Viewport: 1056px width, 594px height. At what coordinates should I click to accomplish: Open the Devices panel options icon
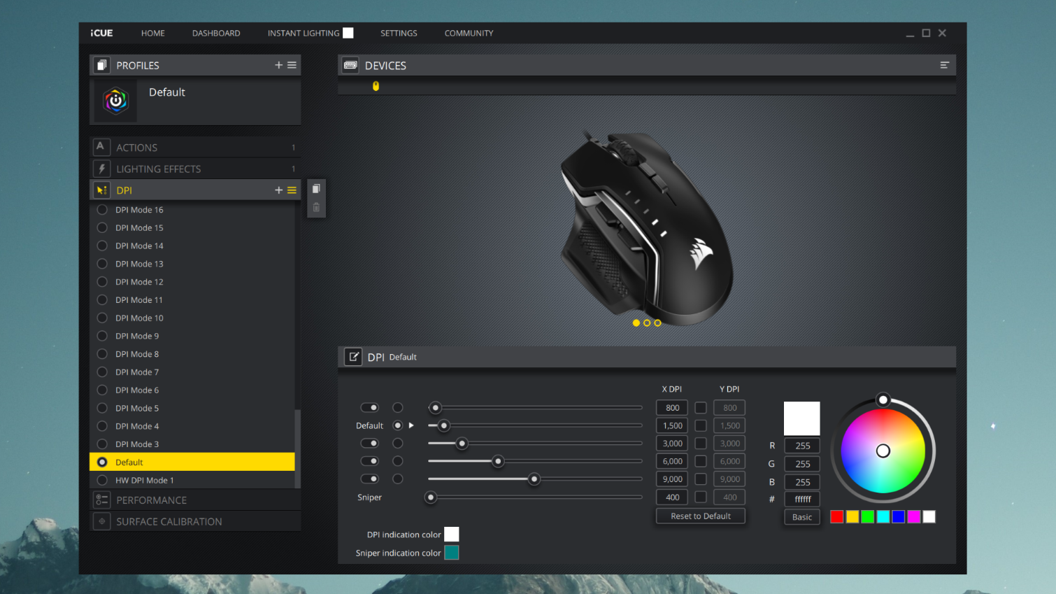tap(944, 65)
